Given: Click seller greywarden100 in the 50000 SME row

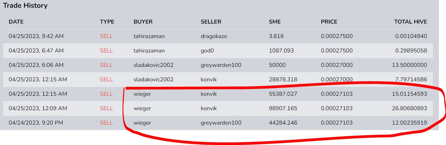Looking at the screenshot, I should click(221, 65).
